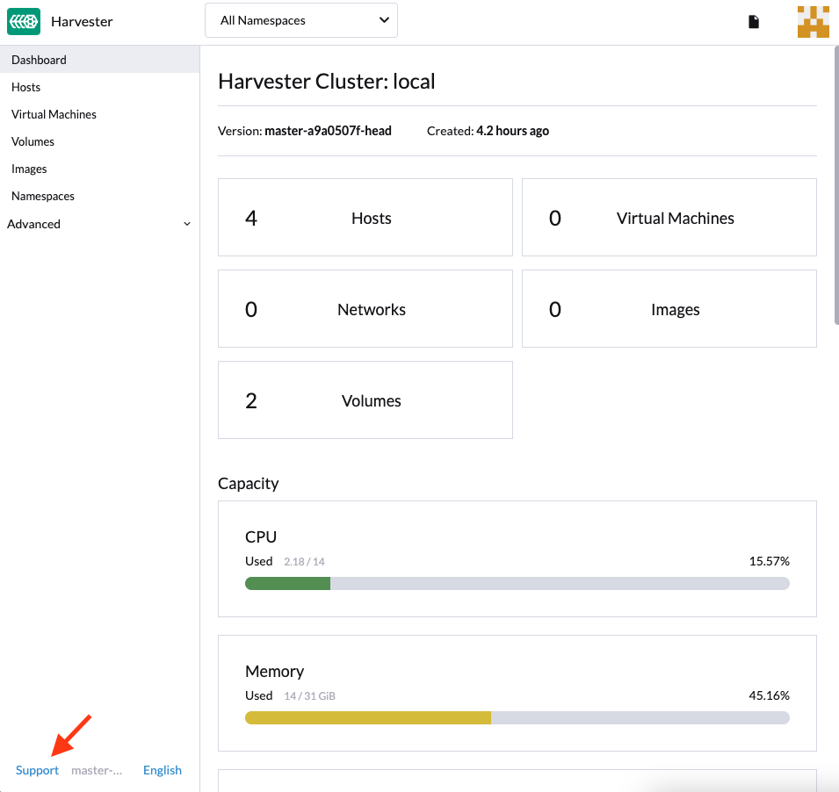Switch language using the English link
This screenshot has height=792, width=839.
point(162,769)
